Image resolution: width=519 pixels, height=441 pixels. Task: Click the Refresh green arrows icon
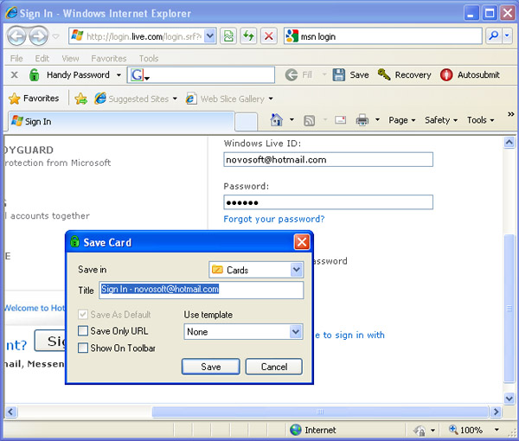pos(248,35)
